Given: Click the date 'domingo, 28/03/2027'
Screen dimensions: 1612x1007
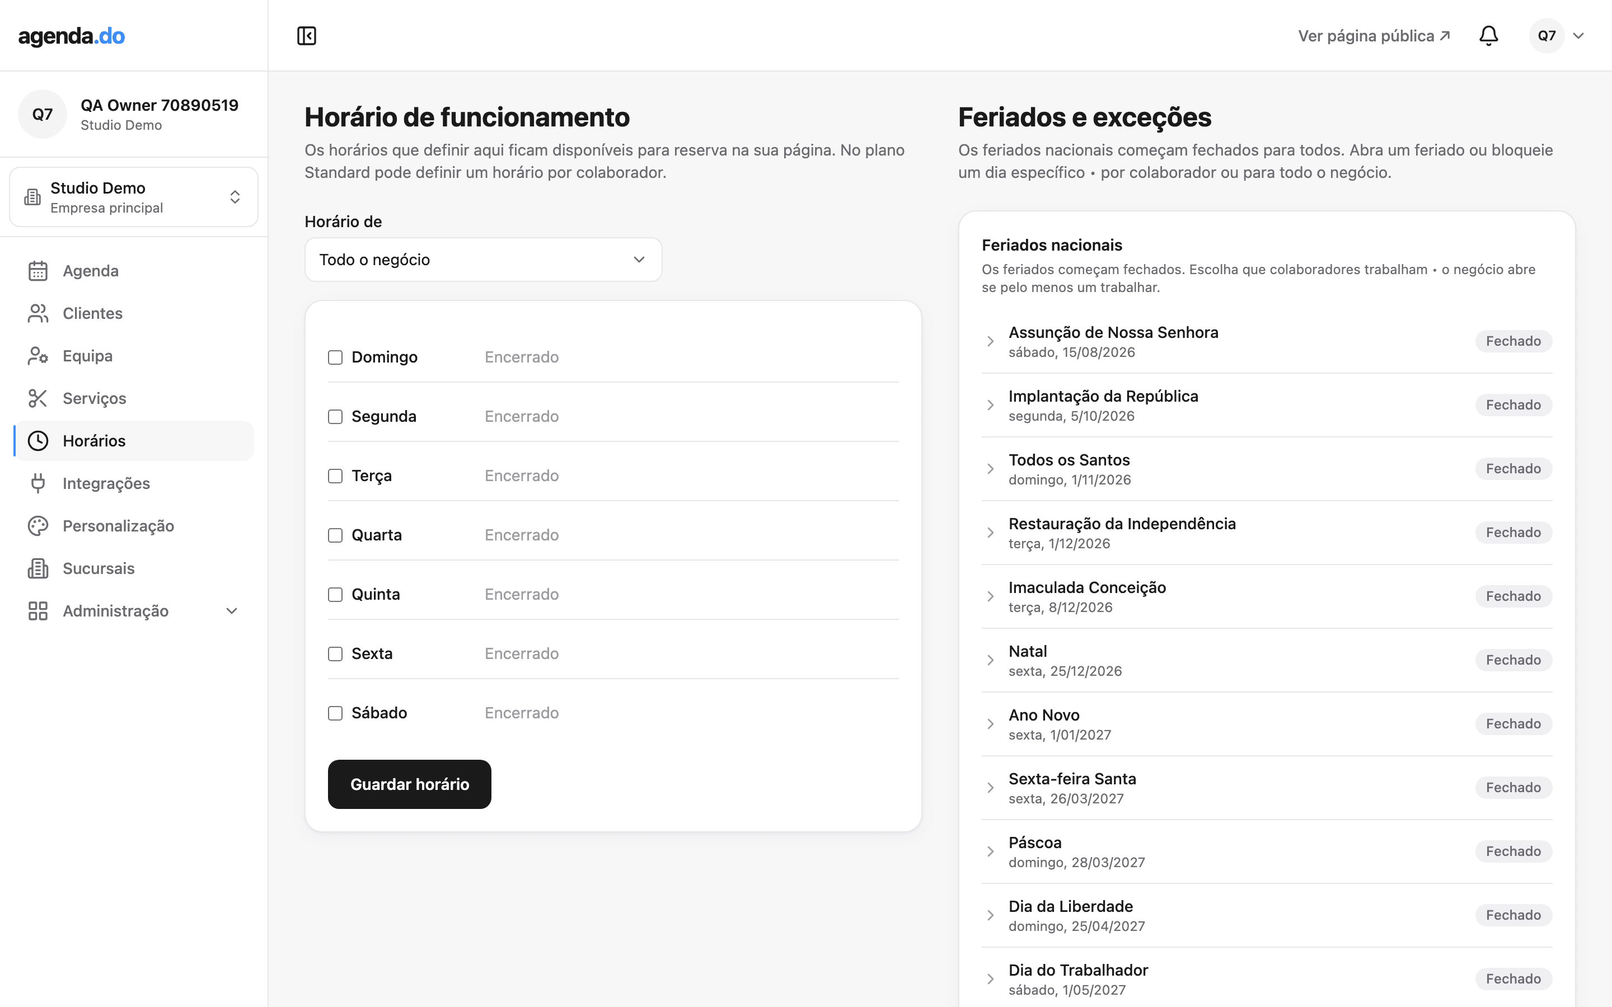Looking at the screenshot, I should tap(1076, 863).
